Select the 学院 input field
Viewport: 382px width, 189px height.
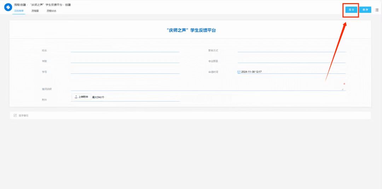pyautogui.click(x=125, y=61)
